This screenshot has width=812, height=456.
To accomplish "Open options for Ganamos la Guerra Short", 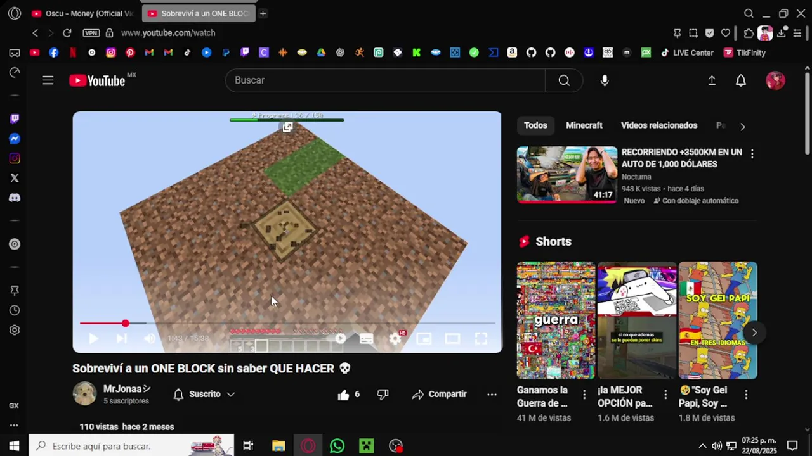I will [584, 395].
